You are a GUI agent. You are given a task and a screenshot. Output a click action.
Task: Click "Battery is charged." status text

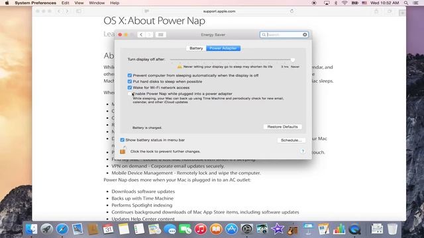tap(147, 128)
